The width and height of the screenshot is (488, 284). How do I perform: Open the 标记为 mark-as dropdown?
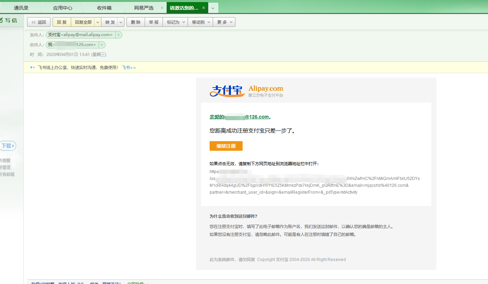pyautogui.click(x=175, y=22)
